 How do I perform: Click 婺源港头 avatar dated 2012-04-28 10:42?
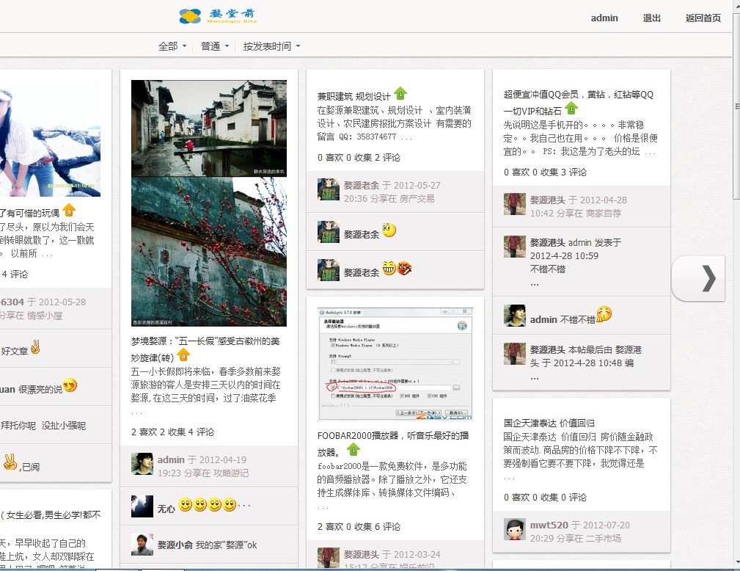tap(514, 204)
